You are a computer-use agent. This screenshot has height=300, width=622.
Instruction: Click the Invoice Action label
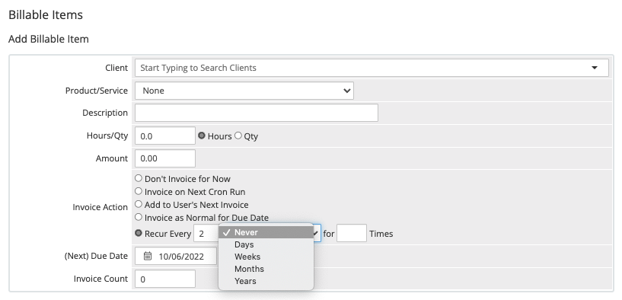pos(100,207)
